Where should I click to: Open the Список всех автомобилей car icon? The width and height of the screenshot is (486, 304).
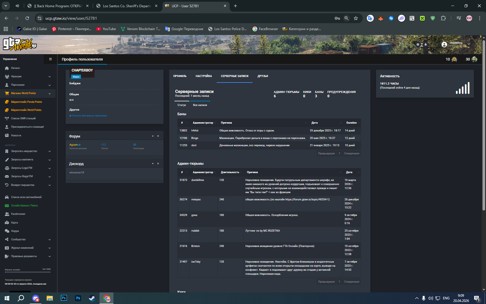7,197
